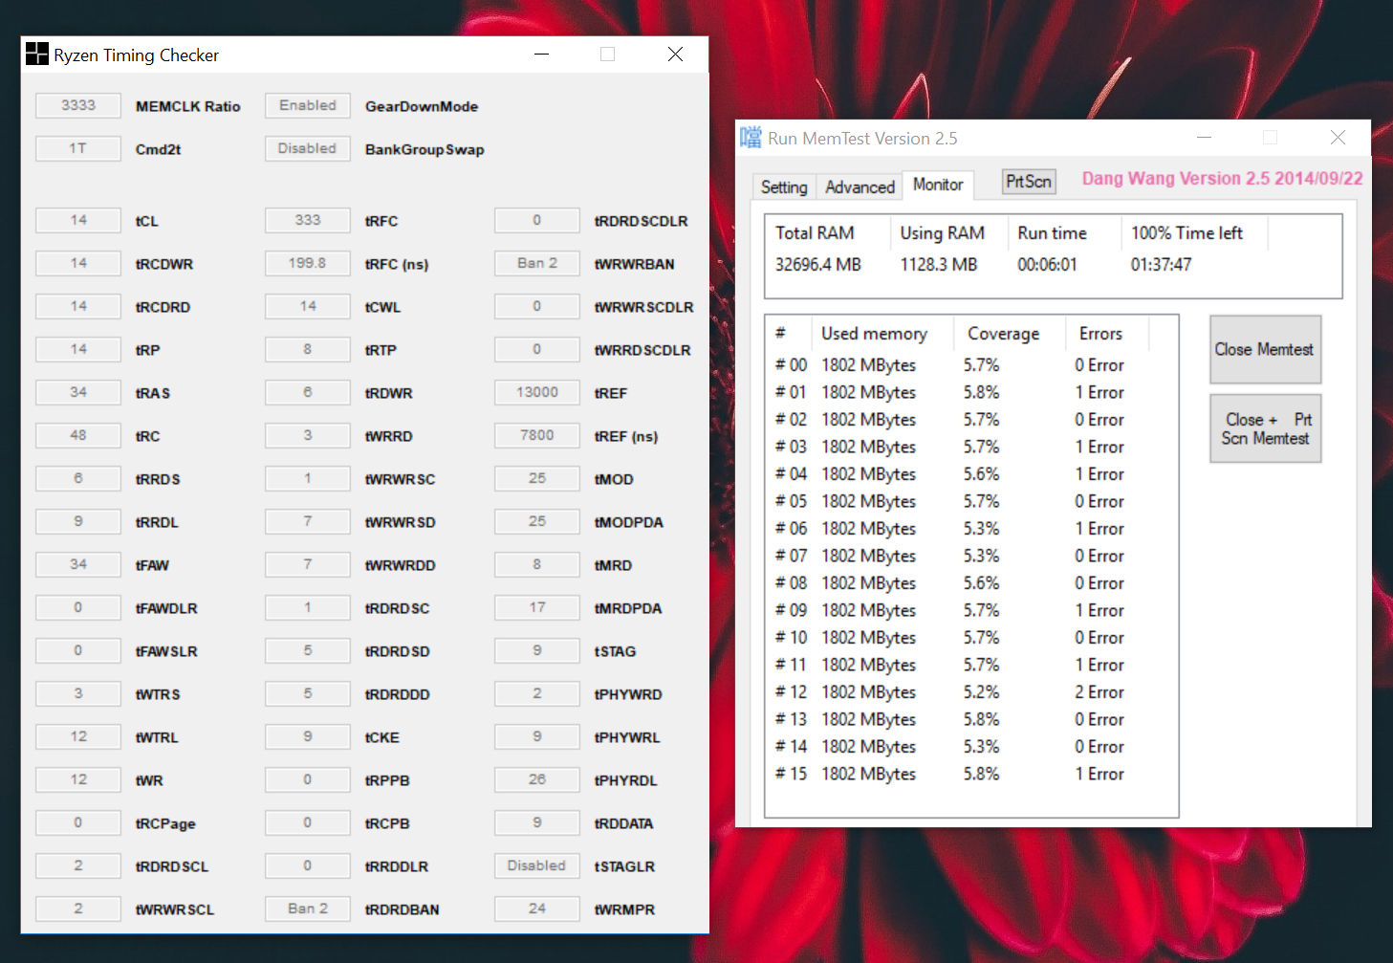Click the tRDRDBAN field showing Ban 2
This screenshot has width=1393, height=963.
tap(308, 908)
